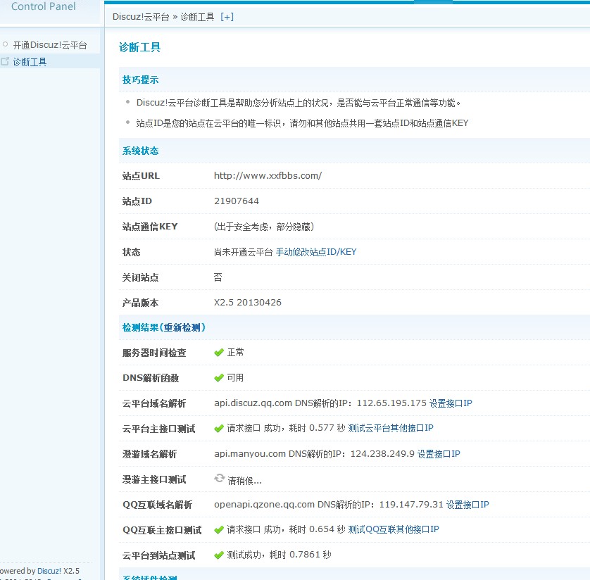Click the 系统状态 section header
Image resolution: width=590 pixels, height=580 pixels.
pos(140,151)
